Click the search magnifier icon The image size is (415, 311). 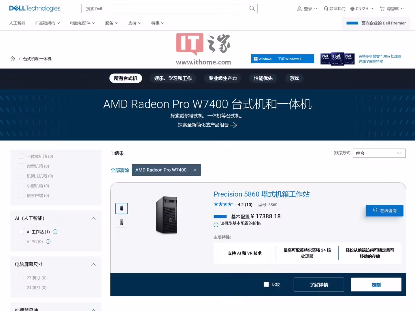coord(252,9)
